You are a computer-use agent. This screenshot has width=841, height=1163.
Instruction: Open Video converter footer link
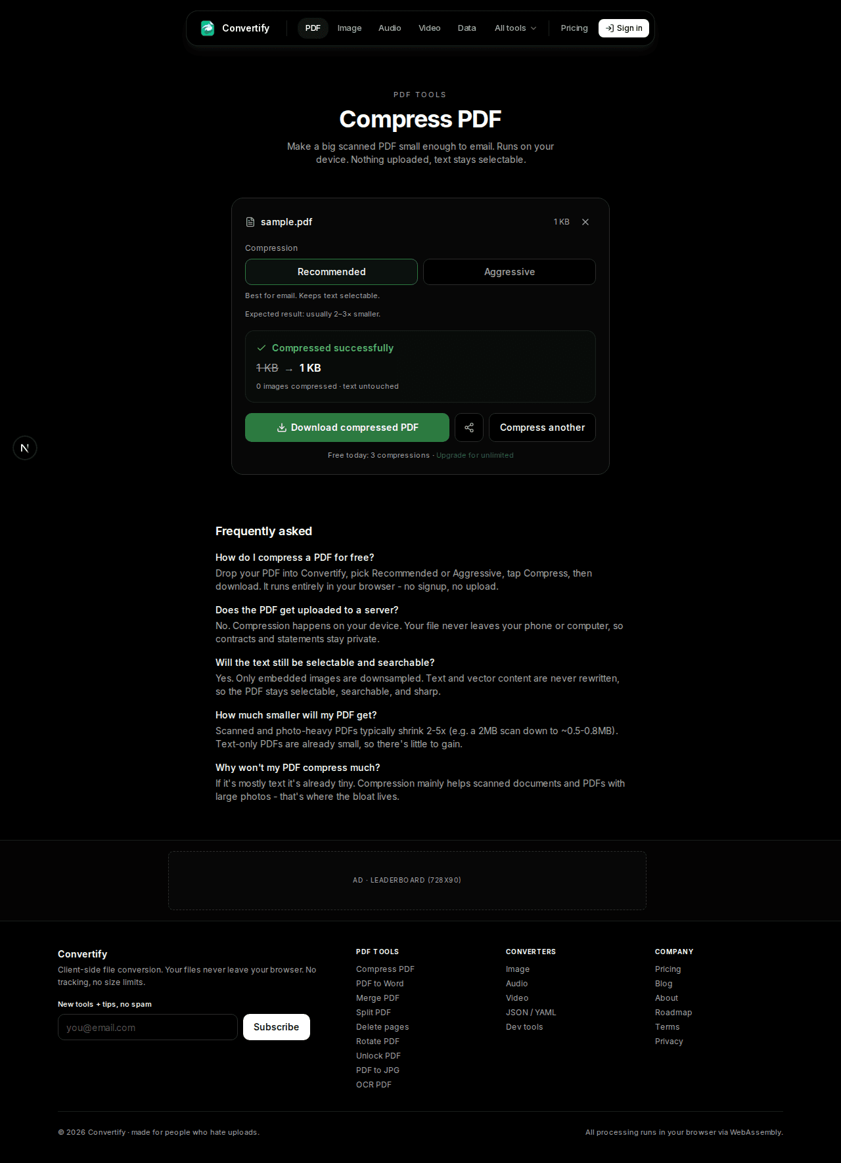coord(517,998)
